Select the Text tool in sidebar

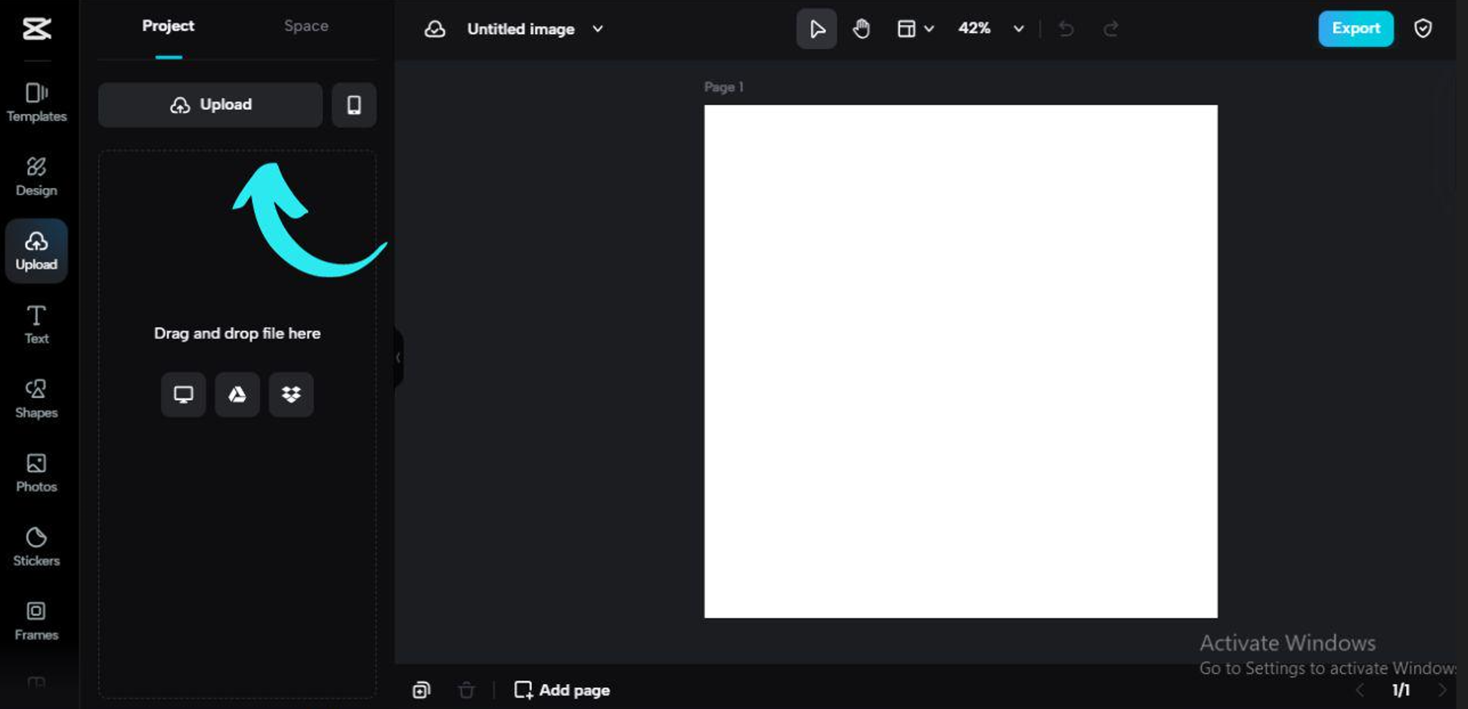37,324
